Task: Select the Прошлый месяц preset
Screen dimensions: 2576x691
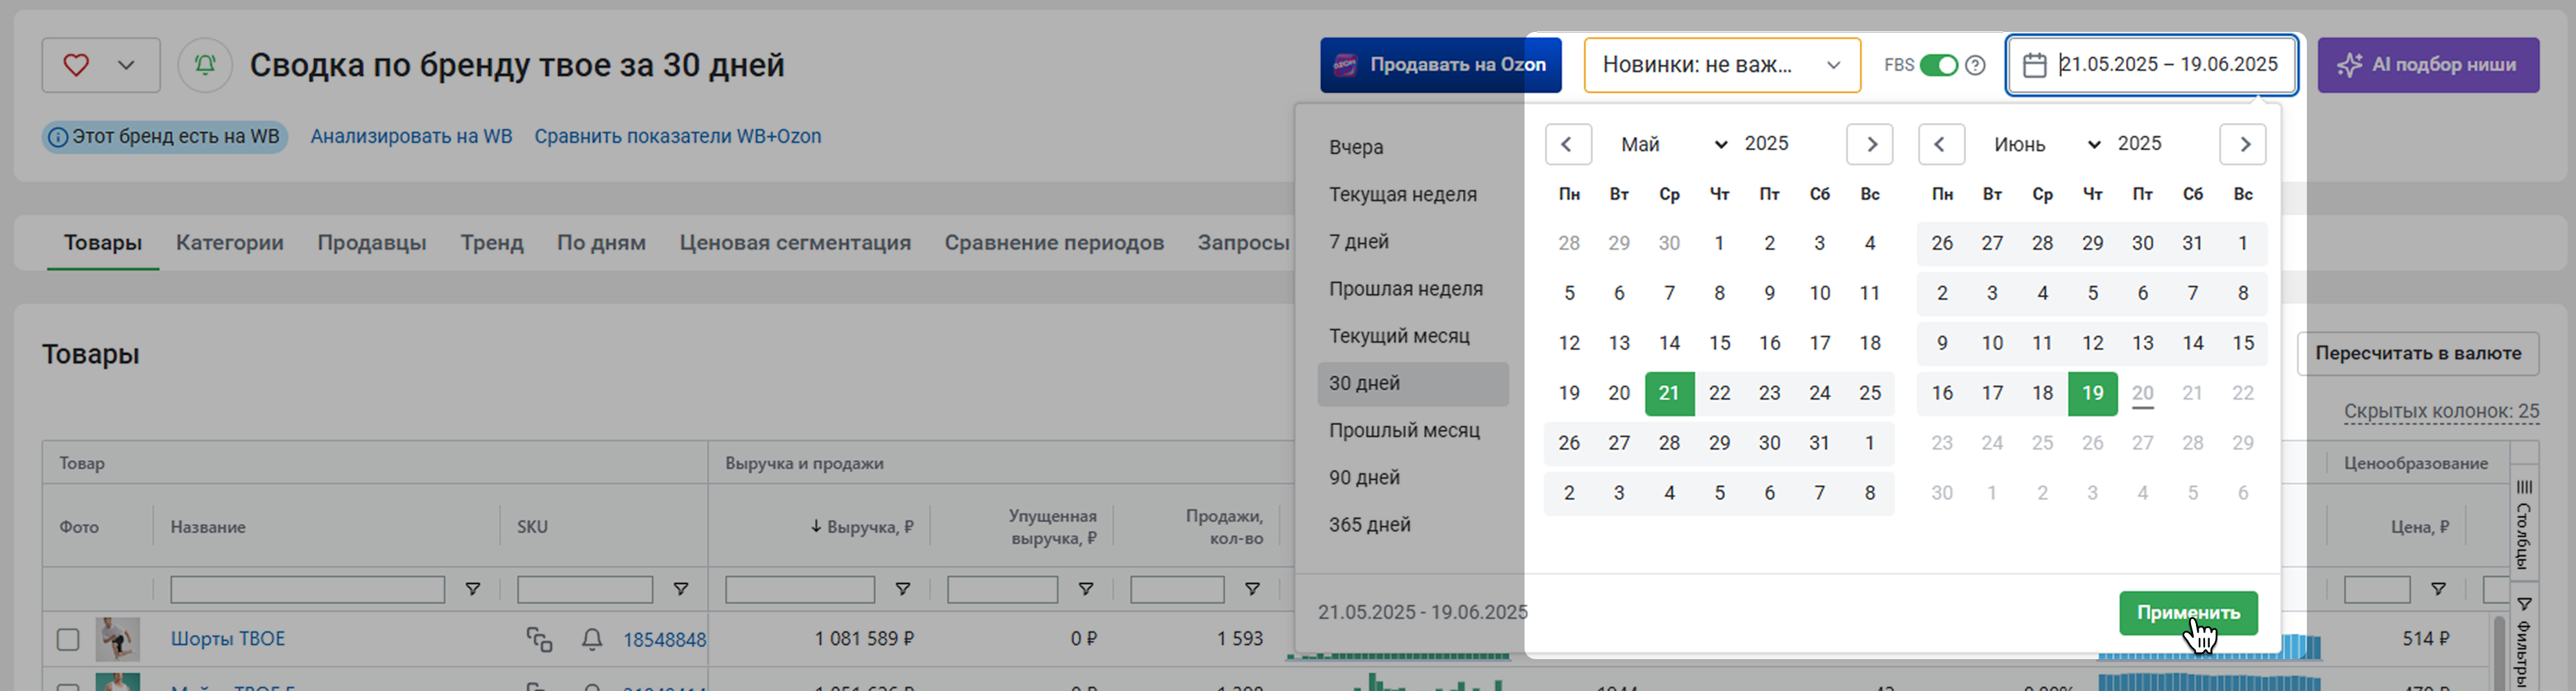Action: (1413, 431)
